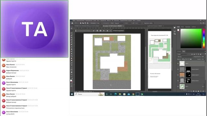Open the Изображение menu

click(x=89, y=21)
